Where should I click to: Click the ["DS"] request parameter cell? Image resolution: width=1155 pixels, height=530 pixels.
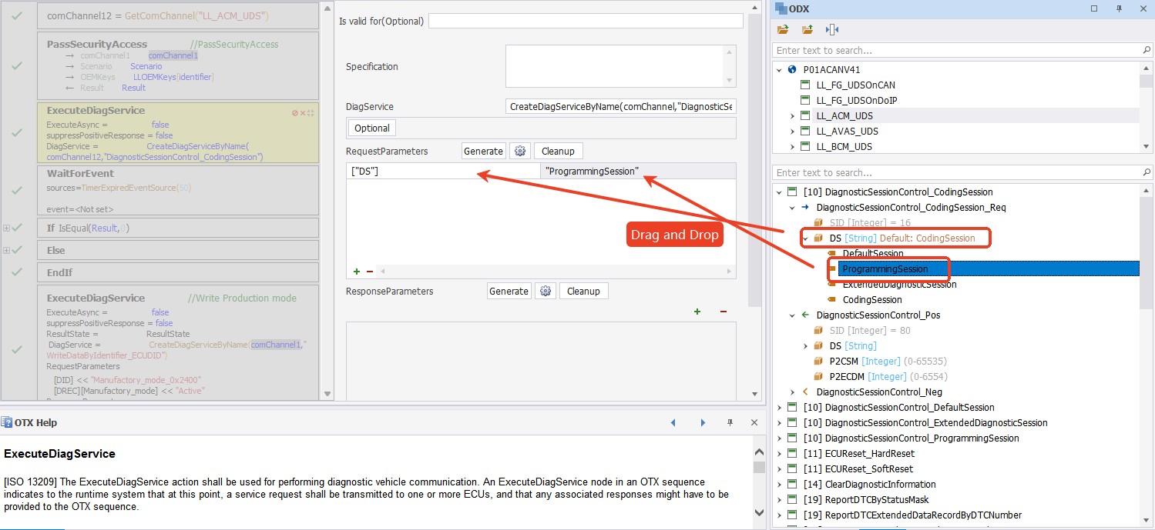443,171
